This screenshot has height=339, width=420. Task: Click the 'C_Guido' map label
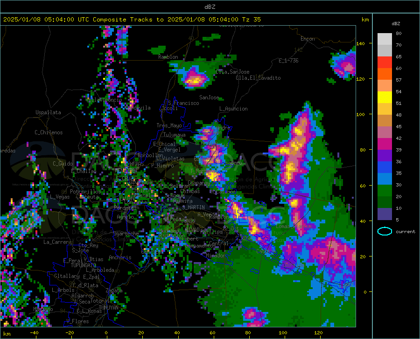(63, 164)
